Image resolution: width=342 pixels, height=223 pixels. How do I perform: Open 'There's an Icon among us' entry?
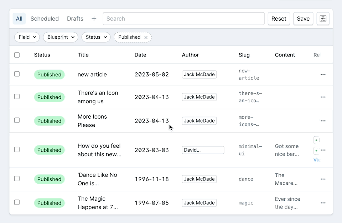click(x=98, y=97)
